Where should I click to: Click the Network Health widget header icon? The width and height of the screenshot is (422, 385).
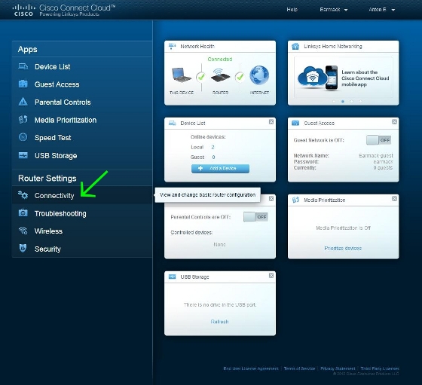tap(173, 46)
